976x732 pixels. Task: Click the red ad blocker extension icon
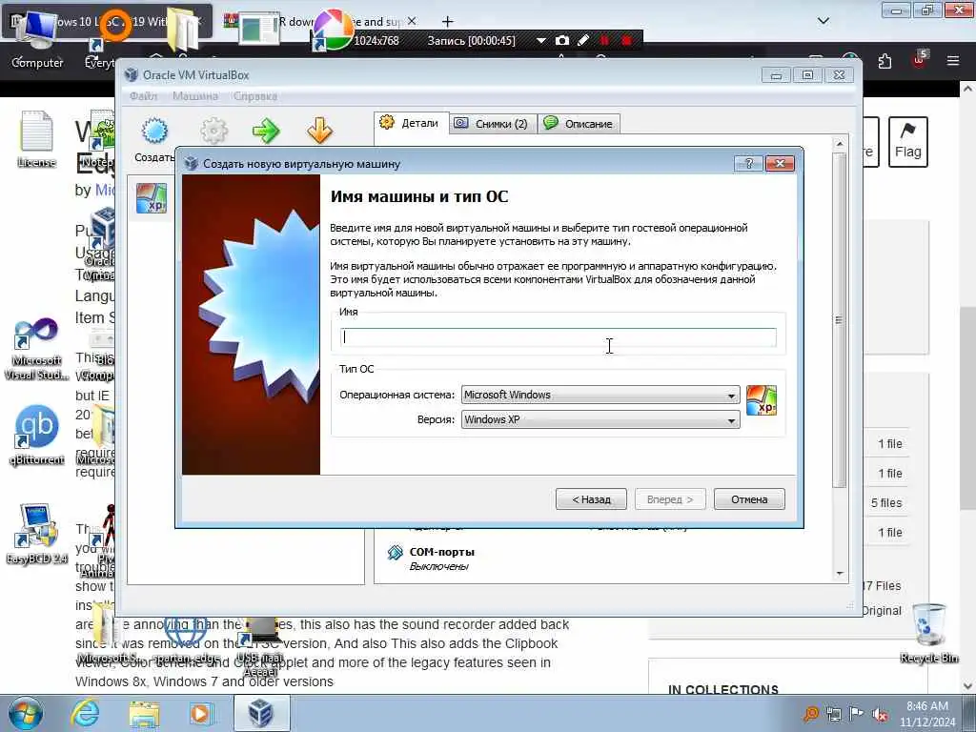pos(920,60)
